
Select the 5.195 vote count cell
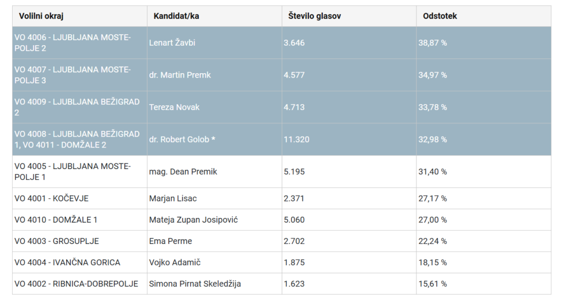(x=294, y=172)
